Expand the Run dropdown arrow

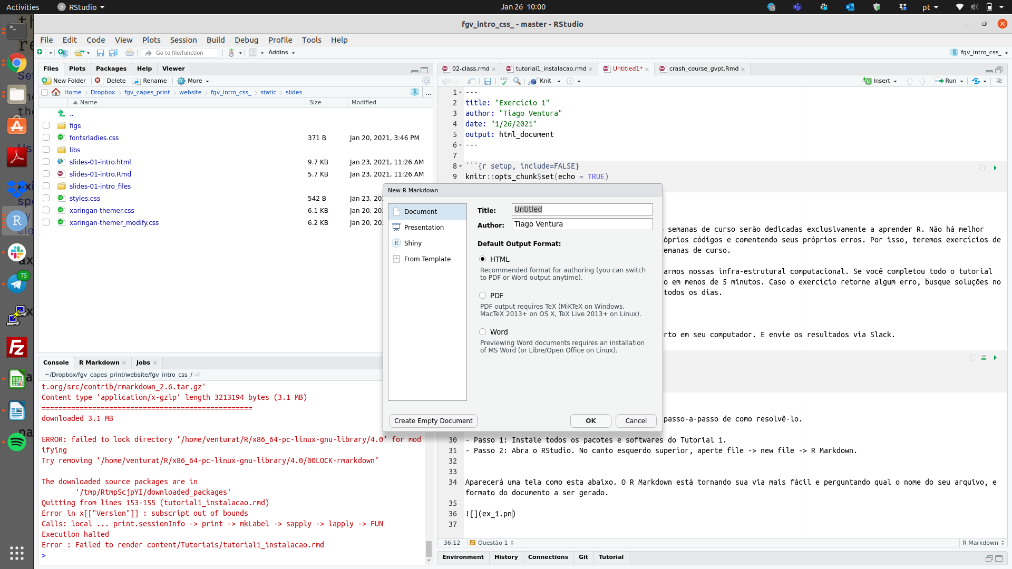[961, 81]
